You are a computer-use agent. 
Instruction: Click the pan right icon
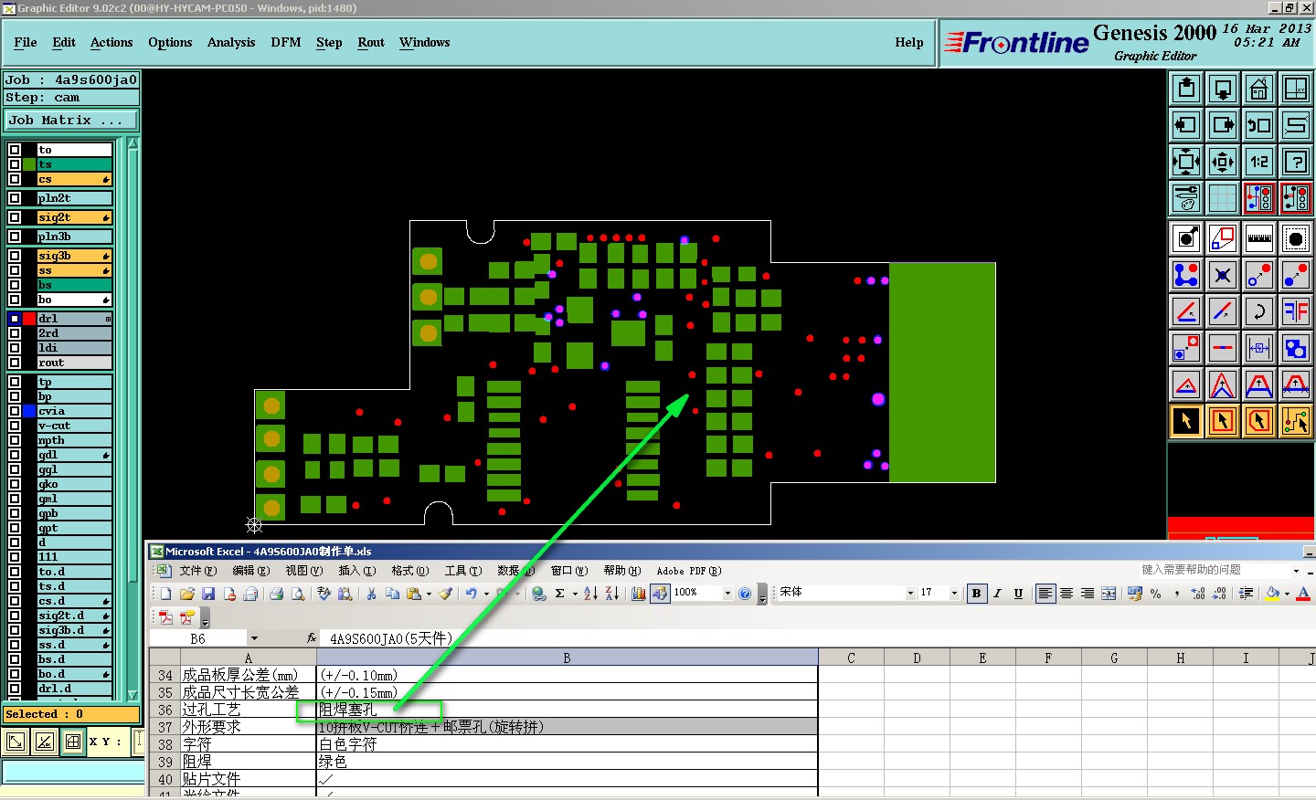click(x=1223, y=125)
